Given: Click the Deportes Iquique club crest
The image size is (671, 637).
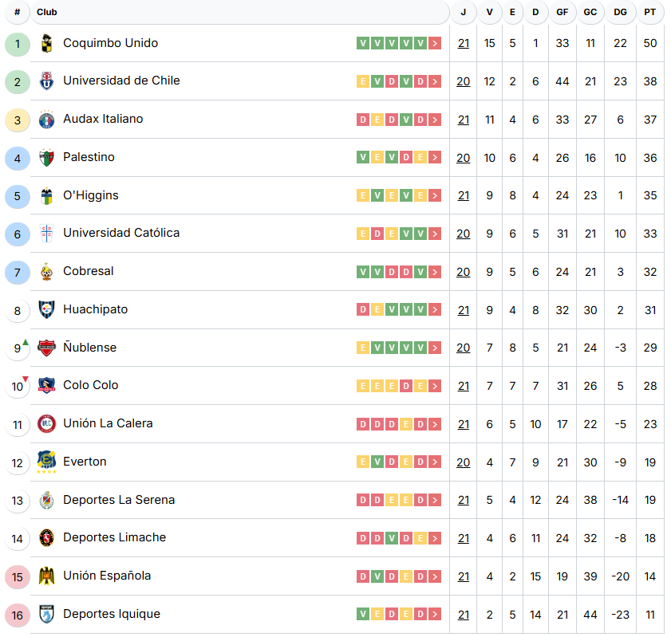Looking at the screenshot, I should pos(46,614).
